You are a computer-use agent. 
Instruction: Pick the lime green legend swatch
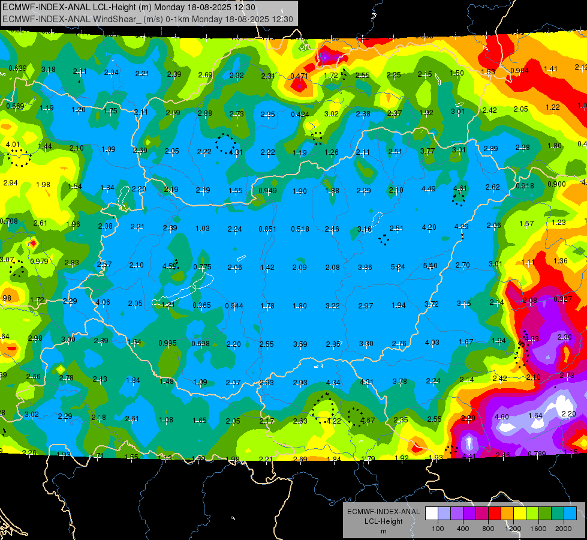pyautogui.click(x=532, y=514)
